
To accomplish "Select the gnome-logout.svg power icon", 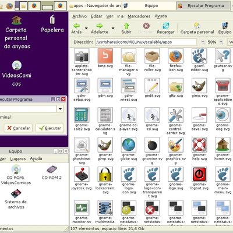I will click(x=199, y=174).
